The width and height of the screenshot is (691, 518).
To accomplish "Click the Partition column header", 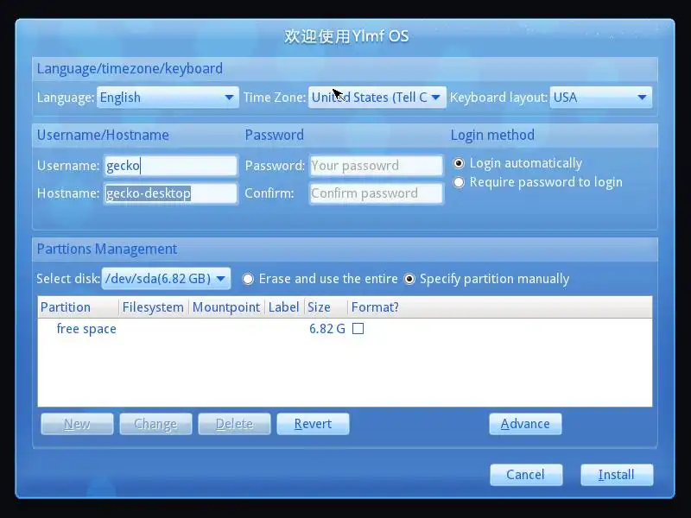I will pyautogui.click(x=79, y=307).
